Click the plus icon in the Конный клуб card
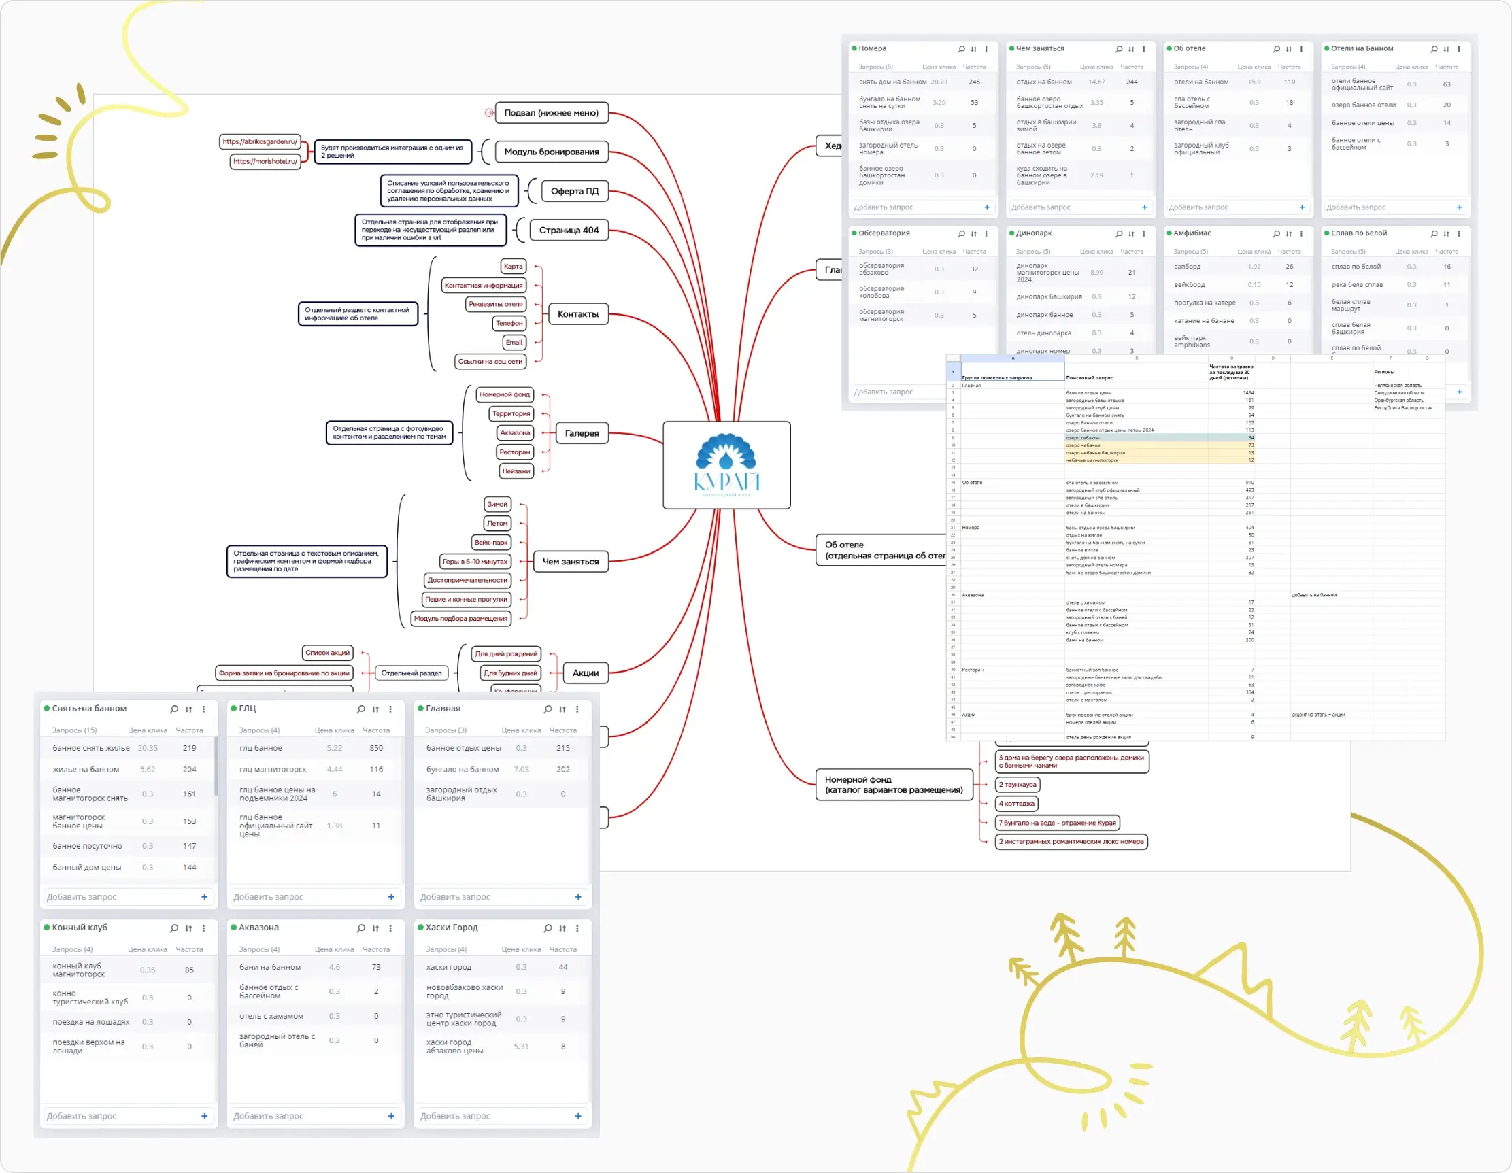The image size is (1512, 1173). coord(204,1117)
